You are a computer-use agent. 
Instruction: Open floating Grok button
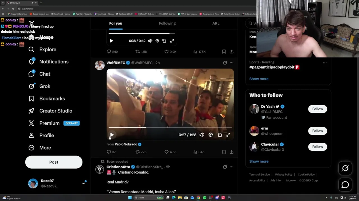(x=345, y=168)
